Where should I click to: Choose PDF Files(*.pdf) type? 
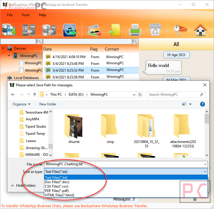(x=126, y=191)
